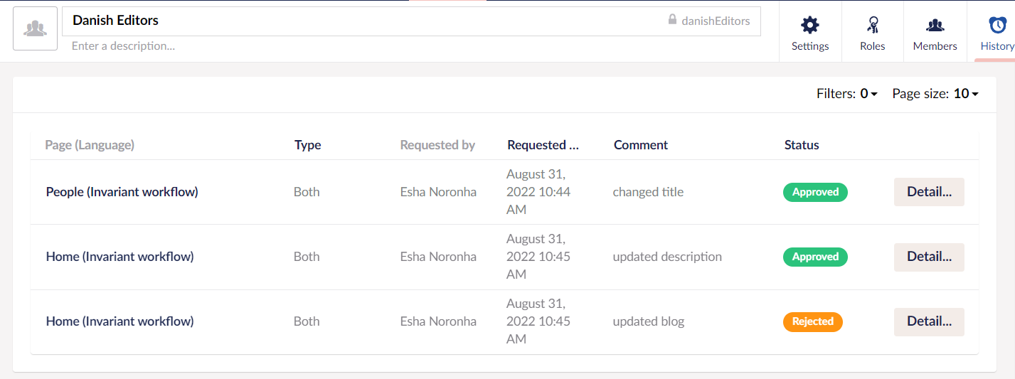Open the Settings gear icon
1015x379 pixels.
tap(810, 26)
